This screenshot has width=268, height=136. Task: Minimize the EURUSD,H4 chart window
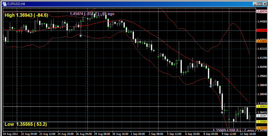[x=254, y=4]
